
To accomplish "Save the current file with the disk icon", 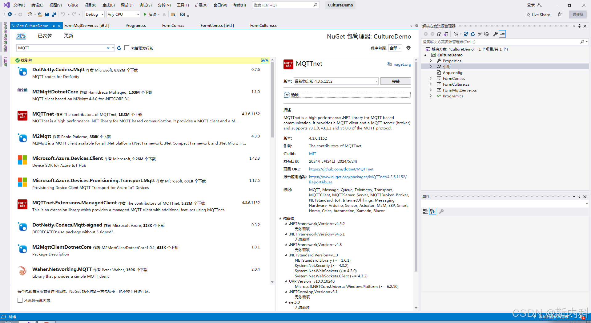I will point(47,14).
